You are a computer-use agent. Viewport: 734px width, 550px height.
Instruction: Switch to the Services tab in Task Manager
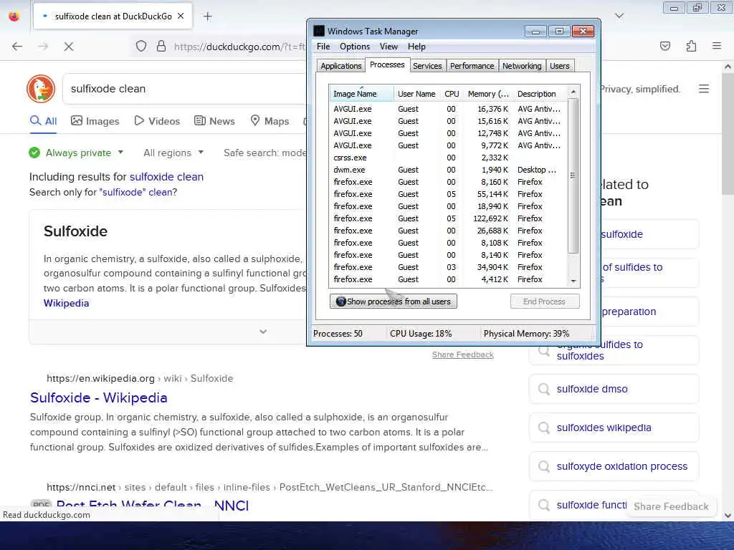point(427,66)
